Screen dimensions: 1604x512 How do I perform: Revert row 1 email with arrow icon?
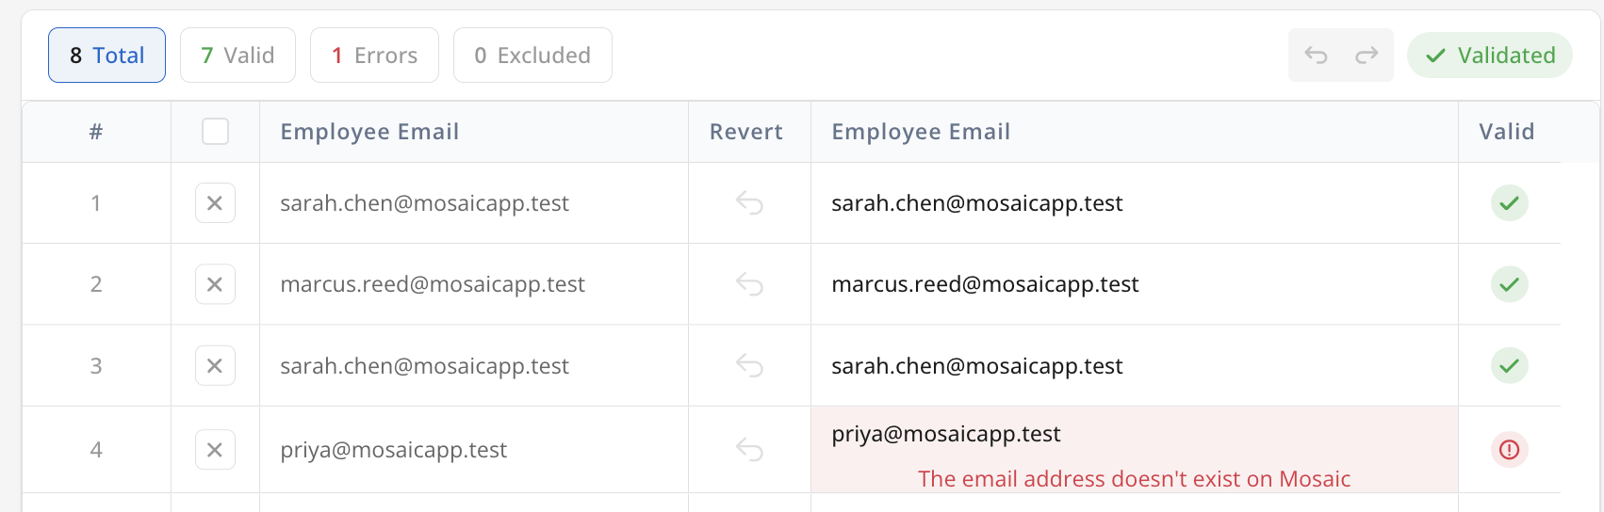(x=749, y=203)
